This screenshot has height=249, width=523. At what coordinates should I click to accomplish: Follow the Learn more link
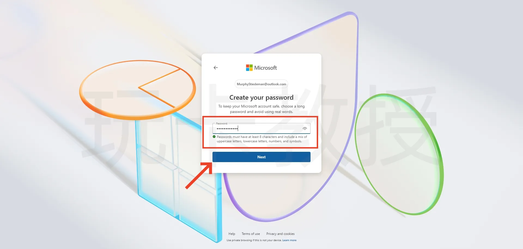coord(289,240)
